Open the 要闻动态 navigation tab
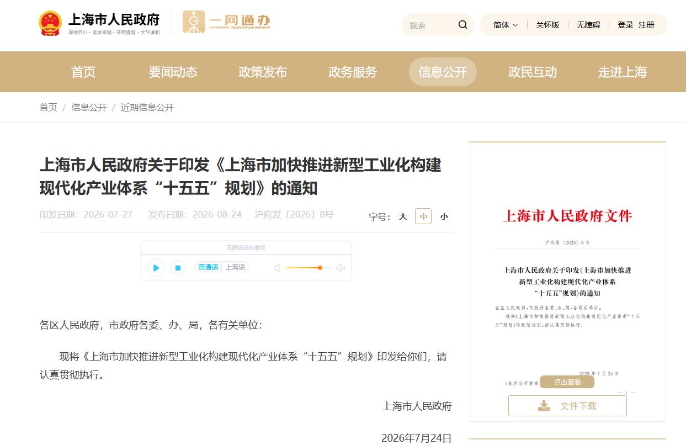686x445 pixels. pyautogui.click(x=173, y=72)
